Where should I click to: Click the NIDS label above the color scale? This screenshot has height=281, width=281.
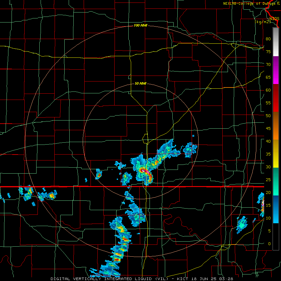point(274,19)
